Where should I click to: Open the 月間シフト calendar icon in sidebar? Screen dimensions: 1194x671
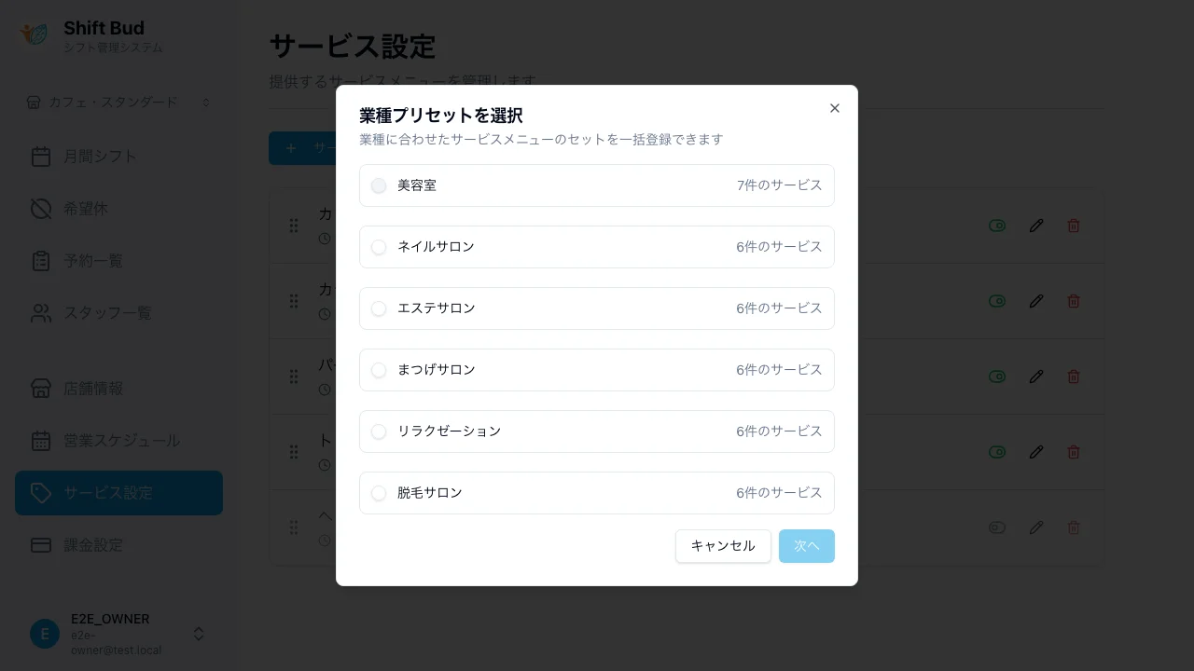point(41,157)
